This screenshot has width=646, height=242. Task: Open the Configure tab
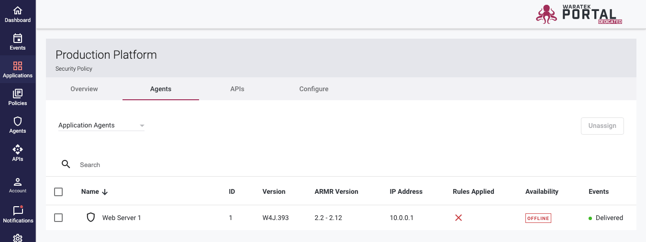[314, 89]
